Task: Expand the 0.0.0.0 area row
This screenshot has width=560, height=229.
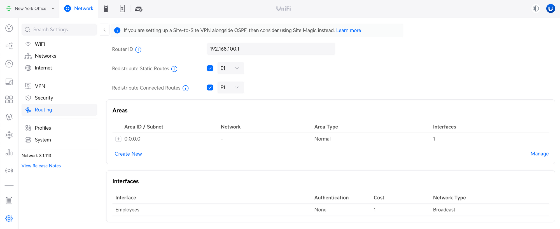Action: 118,139
